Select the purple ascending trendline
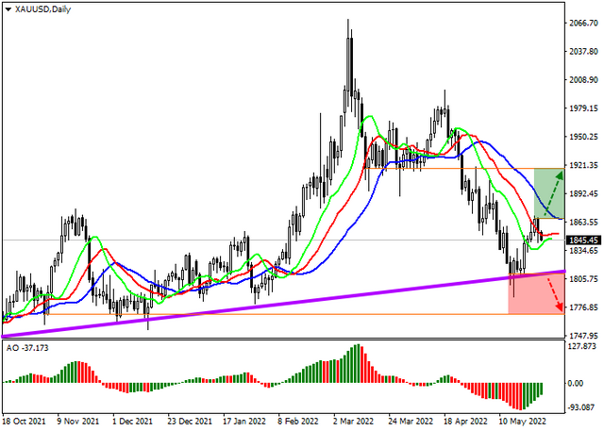 coord(283,304)
